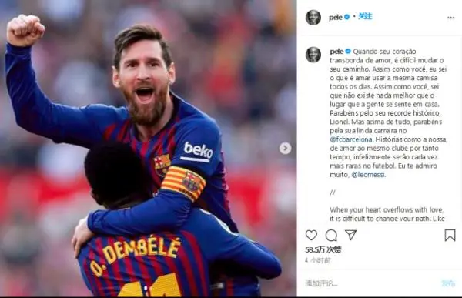Click the verified badge in post header

346,17
